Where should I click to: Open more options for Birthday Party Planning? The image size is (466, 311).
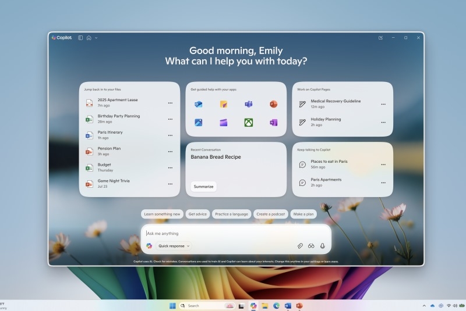170,119
